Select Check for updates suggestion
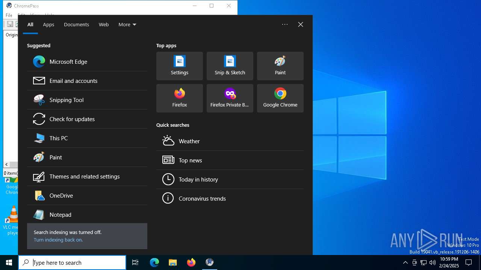This screenshot has width=481, height=270. [87, 119]
